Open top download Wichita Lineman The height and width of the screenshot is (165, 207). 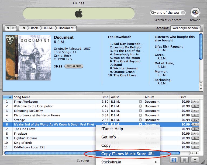pyautogui.click(x=126, y=68)
